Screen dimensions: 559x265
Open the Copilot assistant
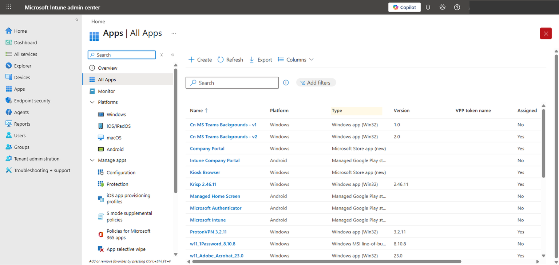point(404,7)
